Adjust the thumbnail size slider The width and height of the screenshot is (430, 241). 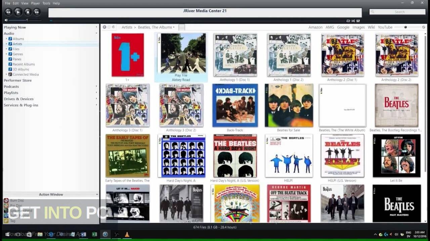pyautogui.click(x=405, y=27)
